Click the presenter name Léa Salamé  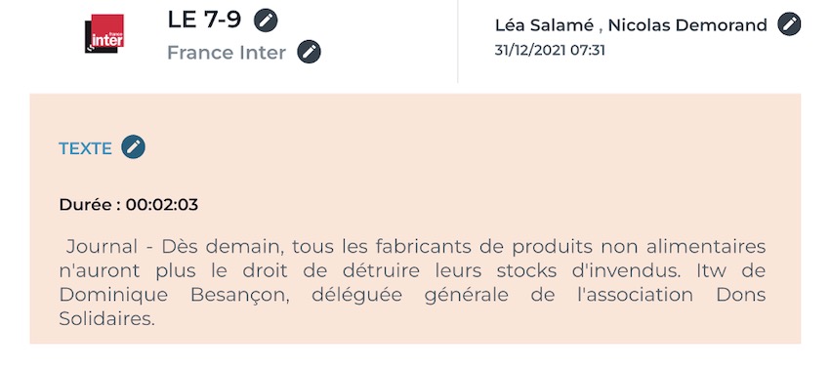pyautogui.click(x=544, y=24)
